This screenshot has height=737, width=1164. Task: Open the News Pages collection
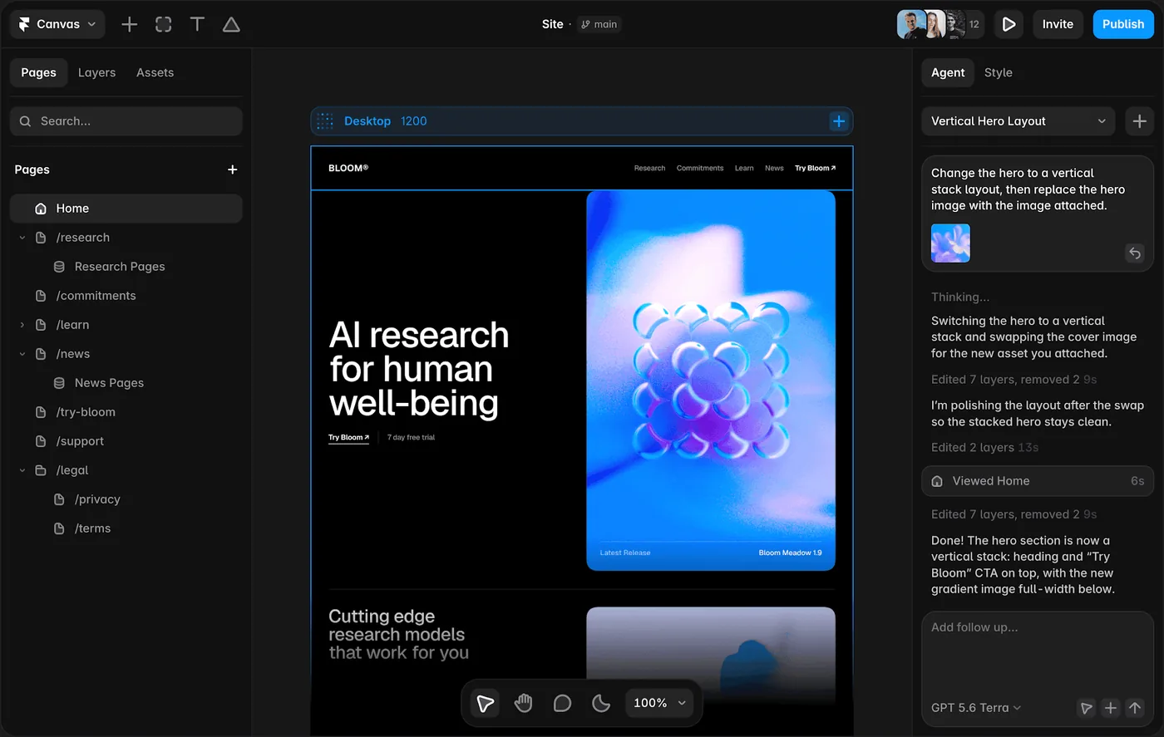point(109,383)
